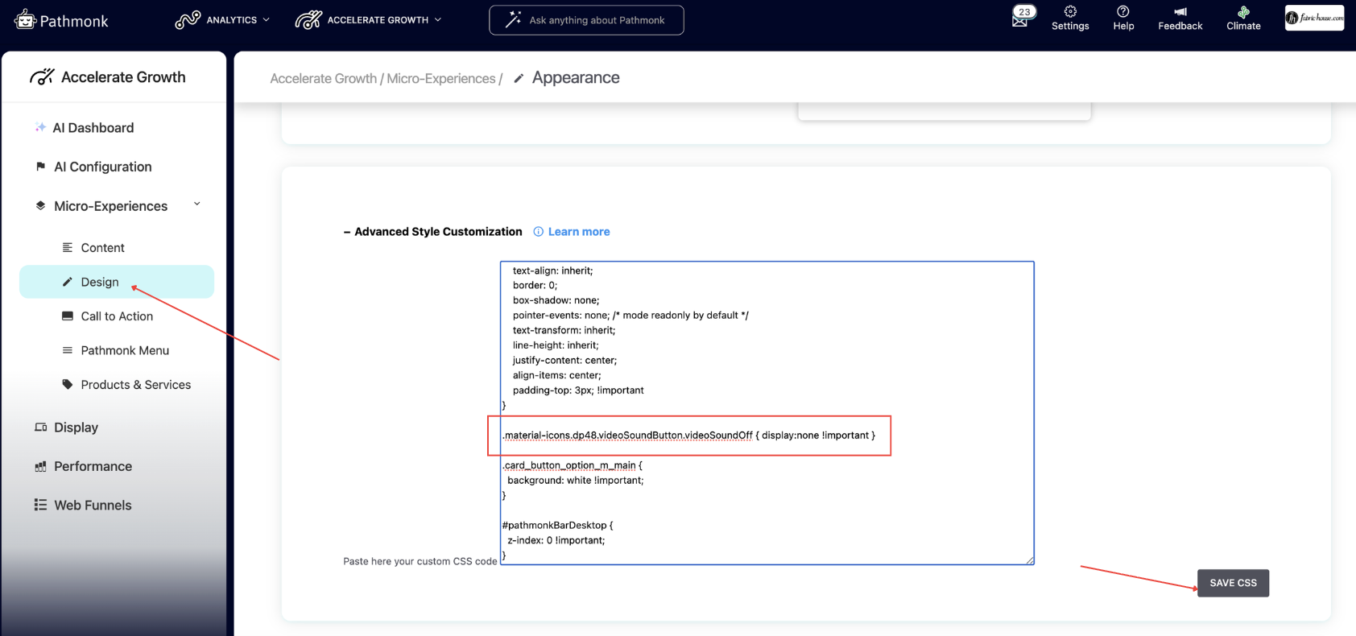Open the Help question mark icon

click(1123, 11)
